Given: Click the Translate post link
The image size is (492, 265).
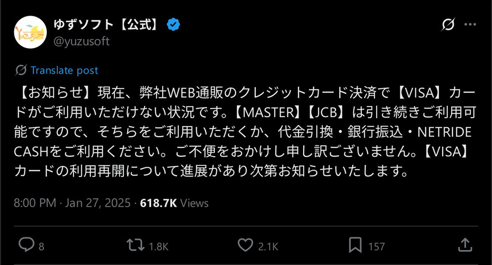Looking at the screenshot, I should point(64,70).
